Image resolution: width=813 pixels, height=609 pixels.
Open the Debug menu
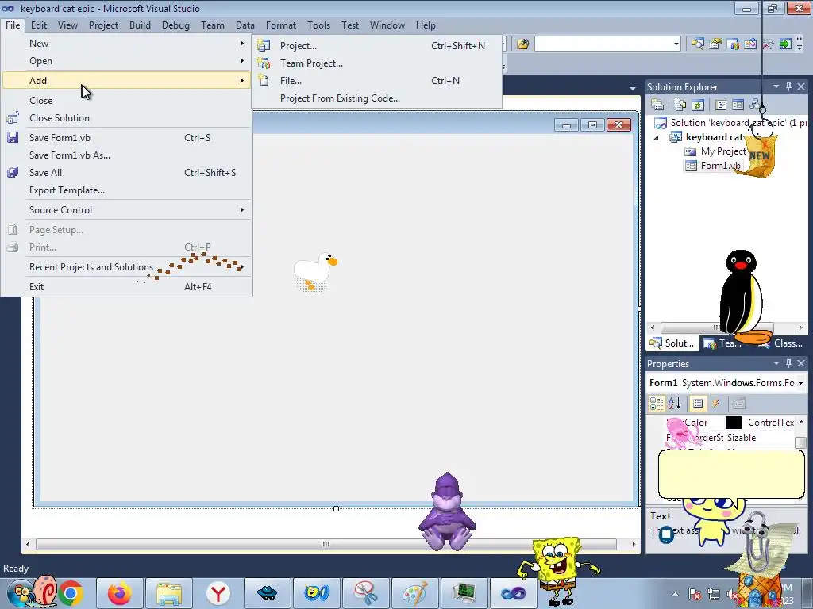(x=175, y=25)
